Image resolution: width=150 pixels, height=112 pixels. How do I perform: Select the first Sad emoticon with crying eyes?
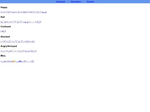3,22
